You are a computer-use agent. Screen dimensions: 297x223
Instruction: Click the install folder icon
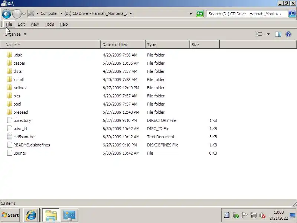coord(9,79)
